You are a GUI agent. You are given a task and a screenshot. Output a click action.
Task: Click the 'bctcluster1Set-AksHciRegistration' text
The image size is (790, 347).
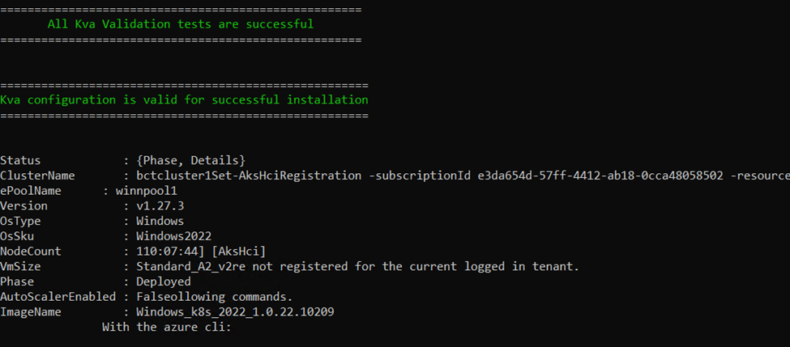(249, 176)
